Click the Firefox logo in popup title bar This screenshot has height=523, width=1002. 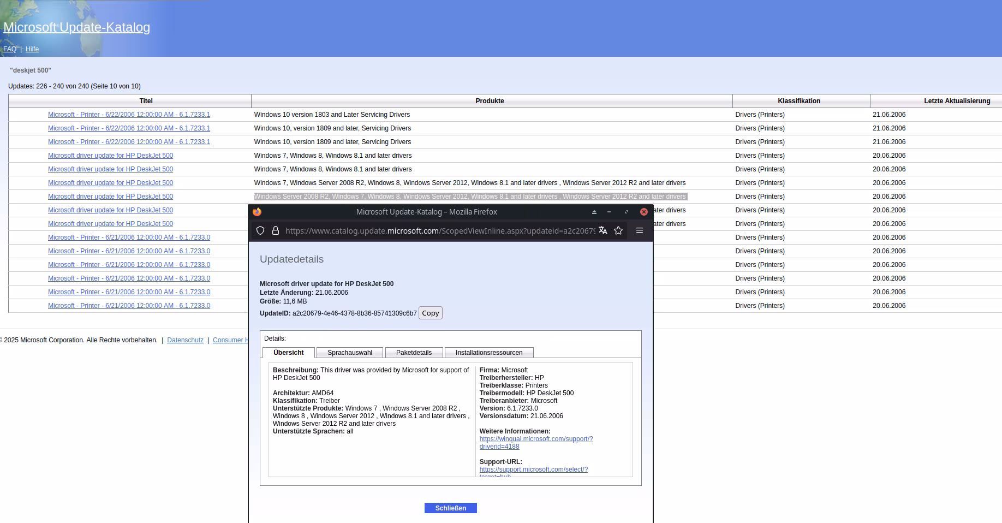point(257,212)
